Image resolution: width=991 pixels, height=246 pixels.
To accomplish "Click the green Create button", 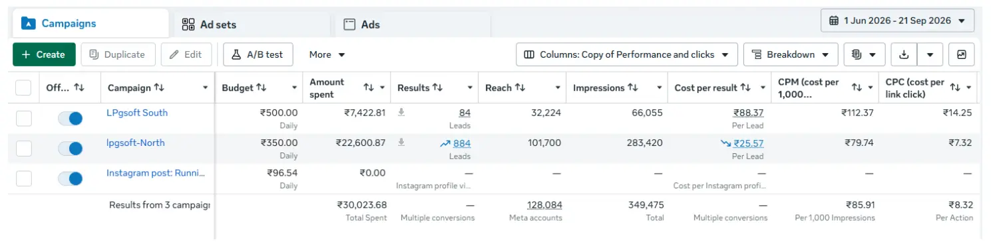I will [44, 54].
